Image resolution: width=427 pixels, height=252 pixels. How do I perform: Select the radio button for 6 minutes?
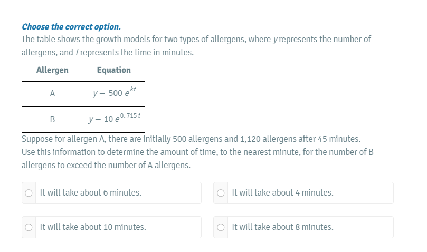pyautogui.click(x=29, y=193)
